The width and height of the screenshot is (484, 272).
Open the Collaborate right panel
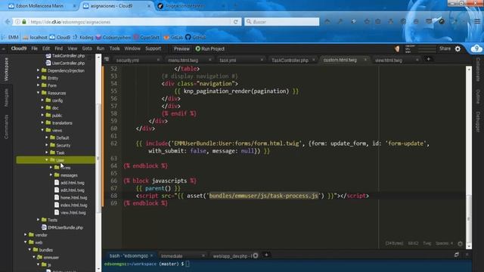coord(478,70)
